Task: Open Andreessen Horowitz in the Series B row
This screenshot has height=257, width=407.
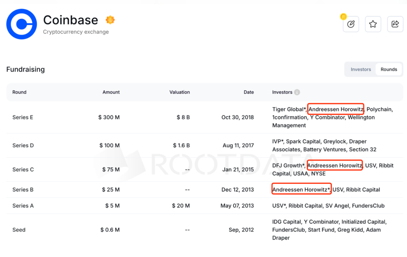Action: 301,190
